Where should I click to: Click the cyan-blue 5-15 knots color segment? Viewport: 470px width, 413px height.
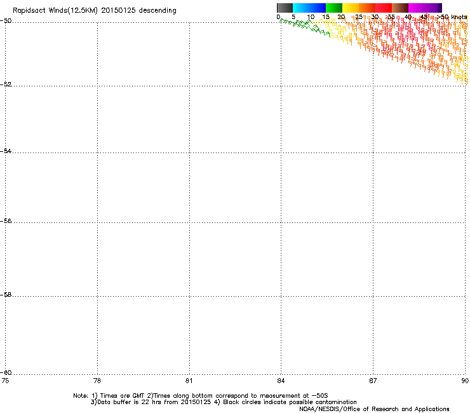(x=309, y=8)
